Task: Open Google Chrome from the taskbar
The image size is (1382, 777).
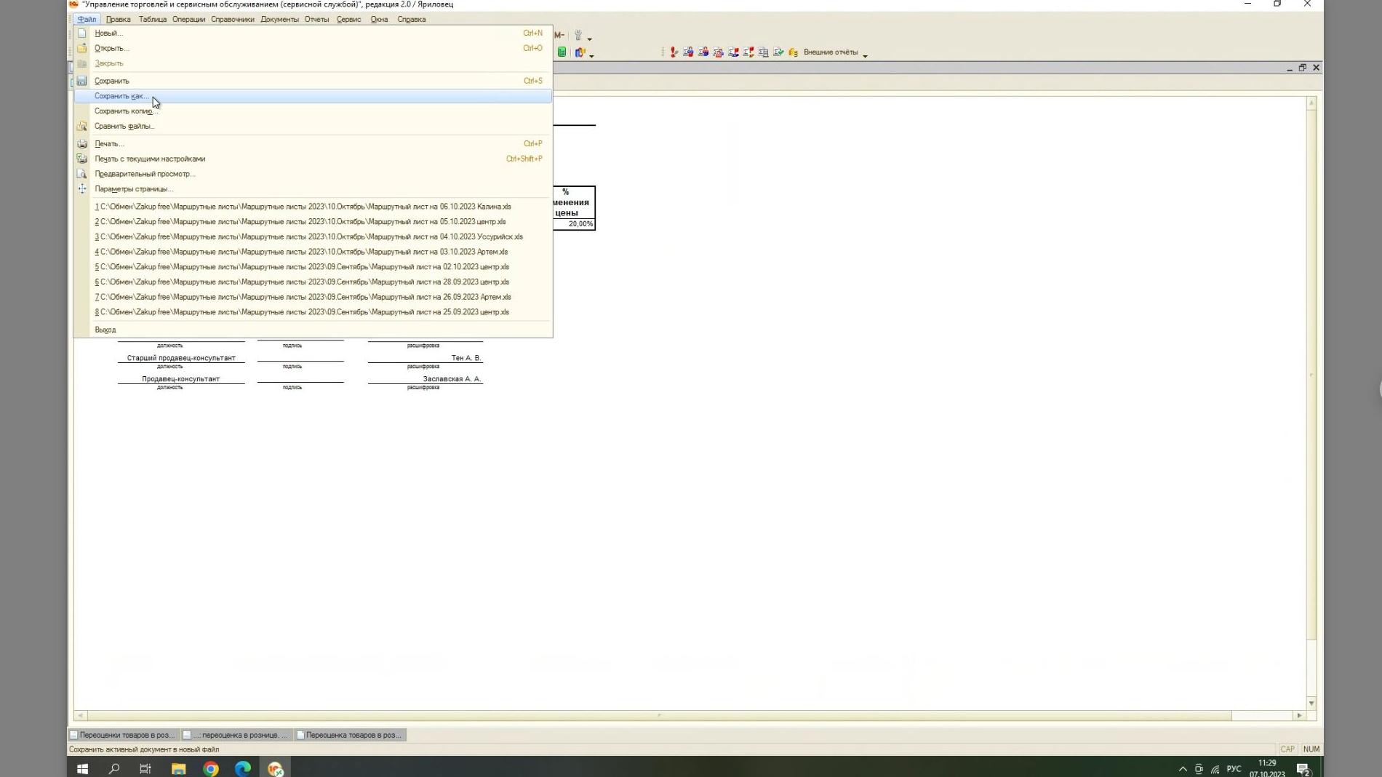Action: point(211,768)
